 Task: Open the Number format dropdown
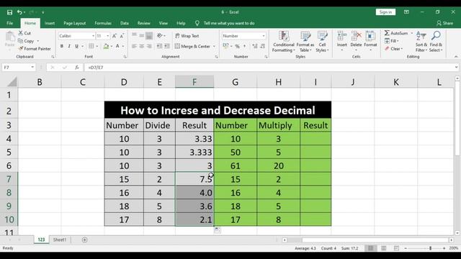pos(264,36)
